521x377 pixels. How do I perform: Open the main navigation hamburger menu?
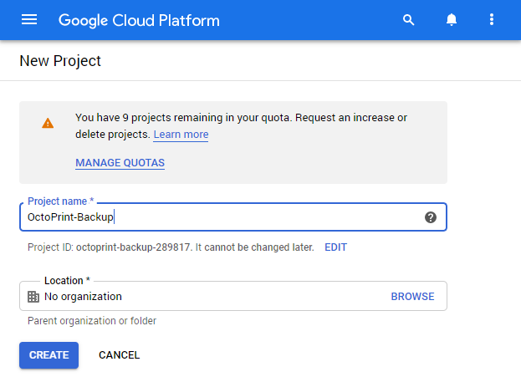point(29,20)
